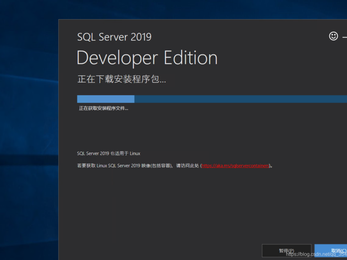Open the aka.ms/sqlservercontainers link

236,166
